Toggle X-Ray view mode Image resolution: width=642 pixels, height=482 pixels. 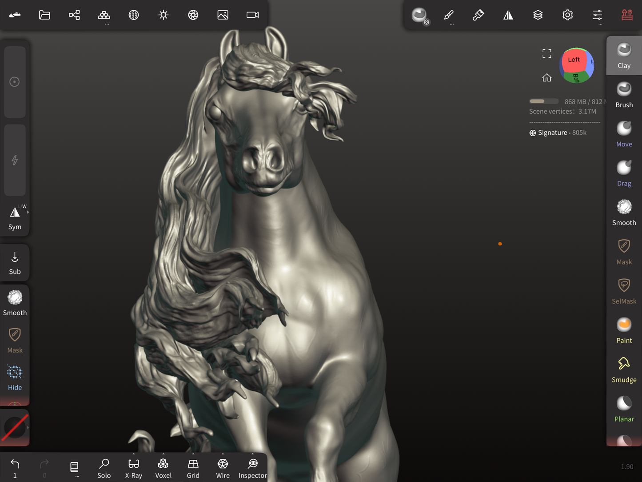[x=134, y=468]
